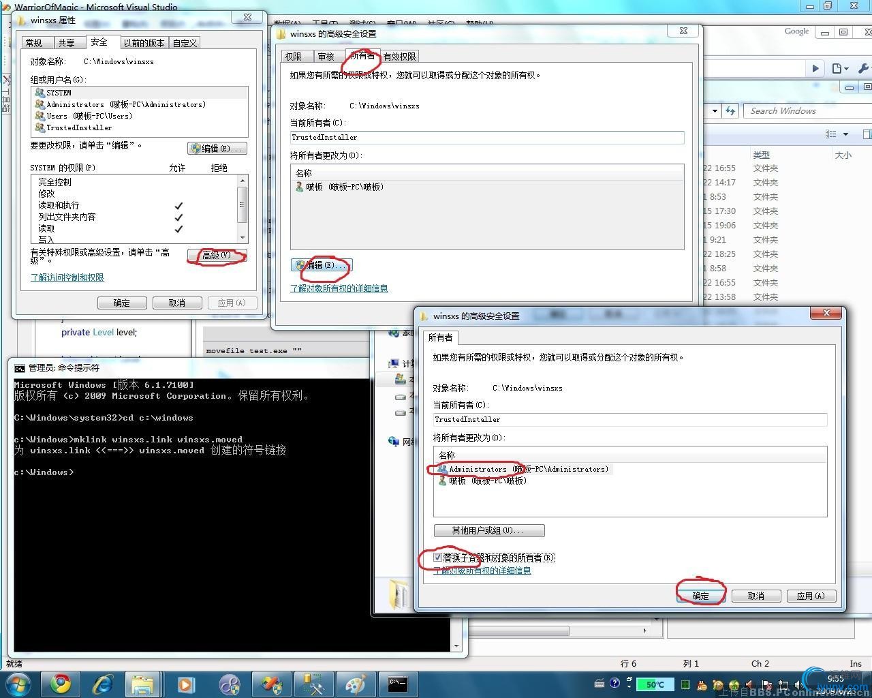872x698 pixels.
Task: Open the Paint taskbar icon
Action: (x=356, y=684)
